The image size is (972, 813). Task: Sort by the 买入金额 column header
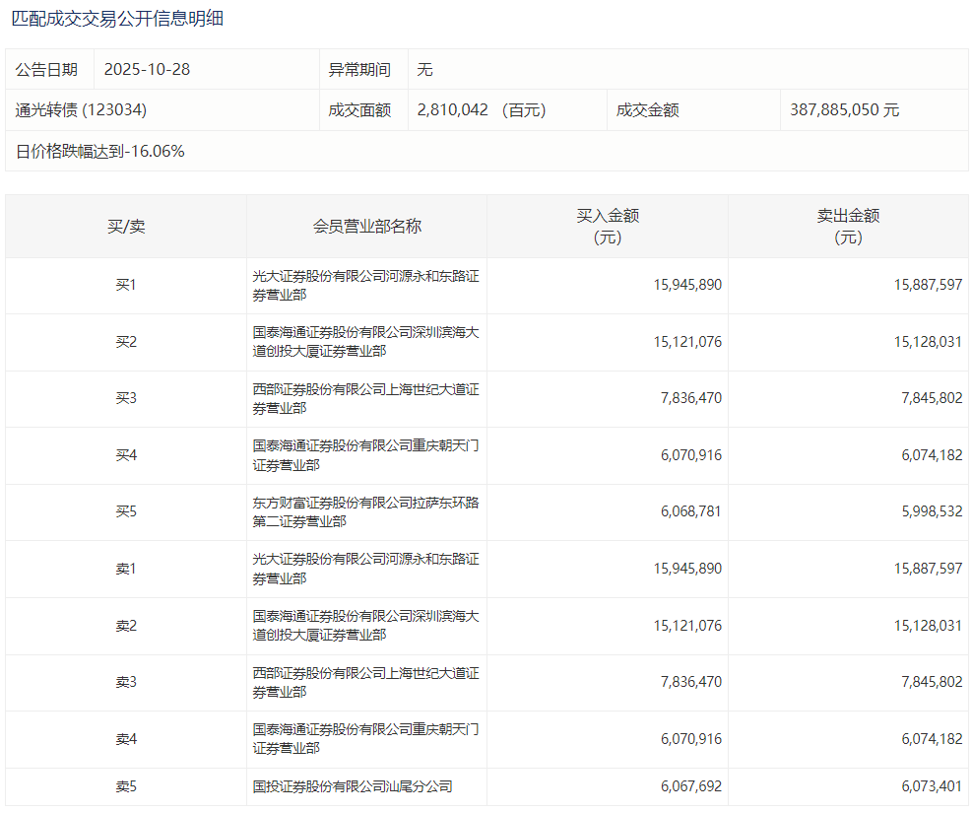pyautogui.click(x=607, y=227)
